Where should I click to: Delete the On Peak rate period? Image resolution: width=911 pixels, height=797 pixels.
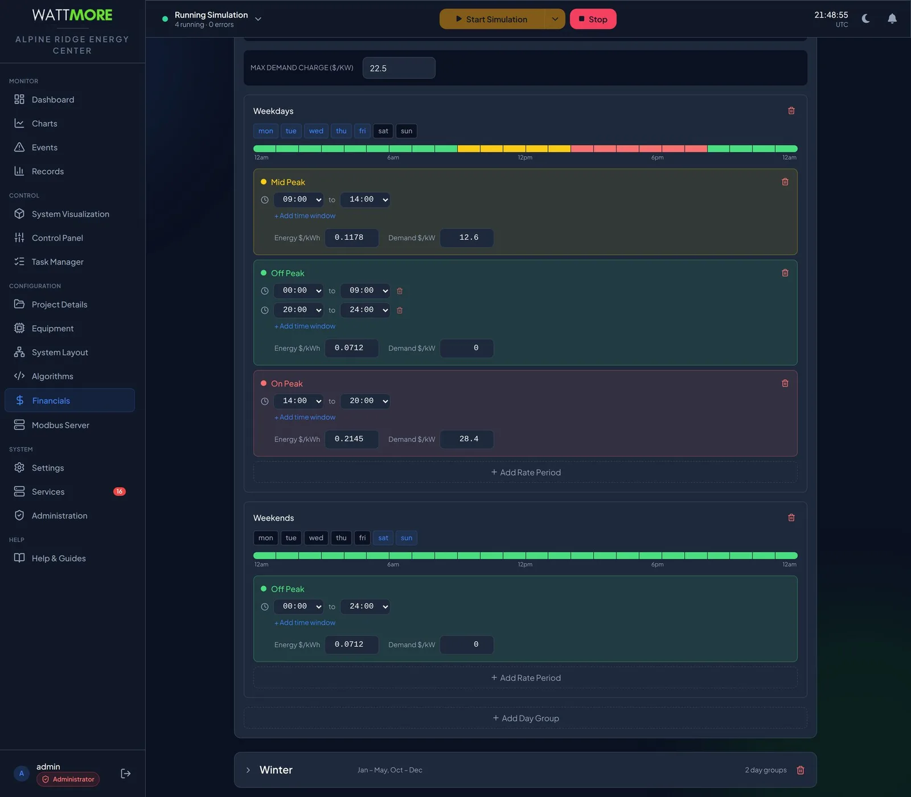point(785,383)
